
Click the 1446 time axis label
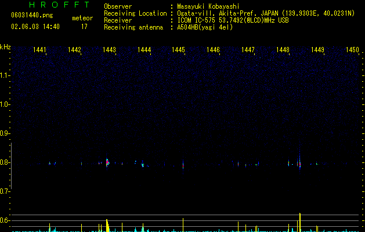[213, 49]
